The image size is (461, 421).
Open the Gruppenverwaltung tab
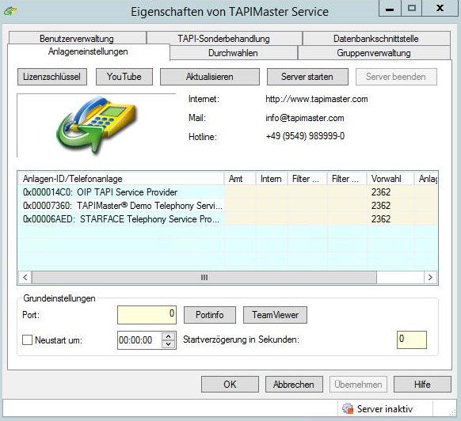(374, 53)
